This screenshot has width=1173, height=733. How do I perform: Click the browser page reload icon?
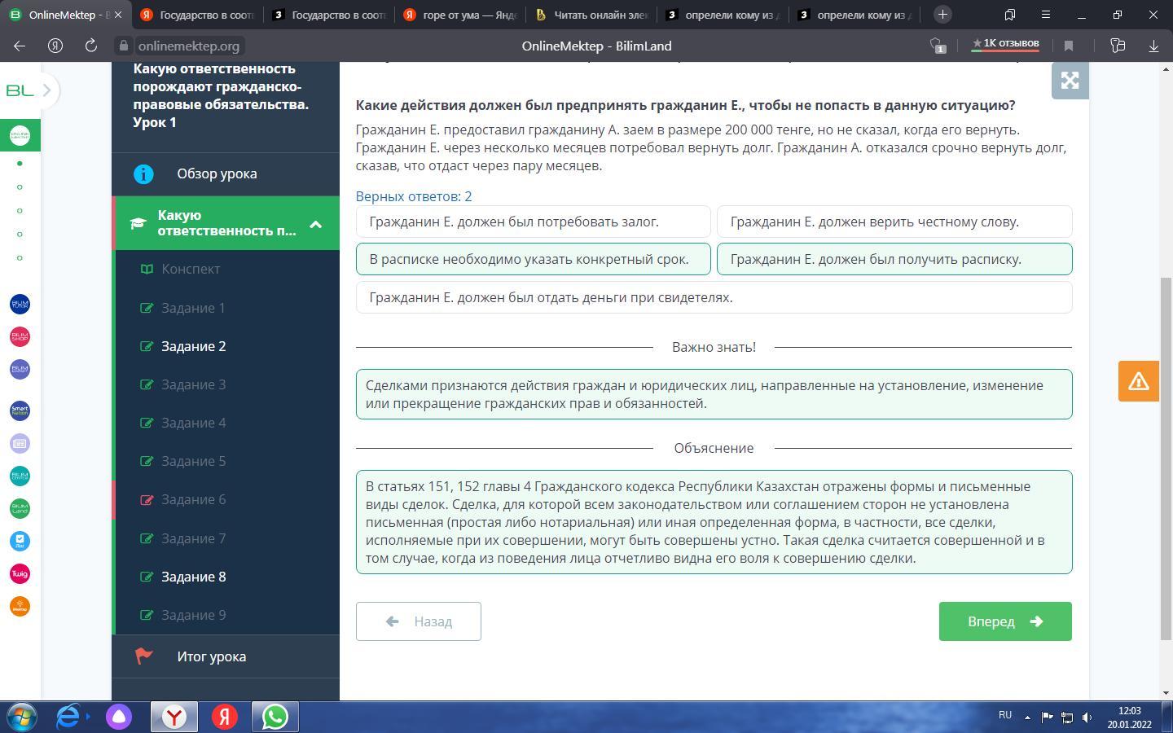91,46
